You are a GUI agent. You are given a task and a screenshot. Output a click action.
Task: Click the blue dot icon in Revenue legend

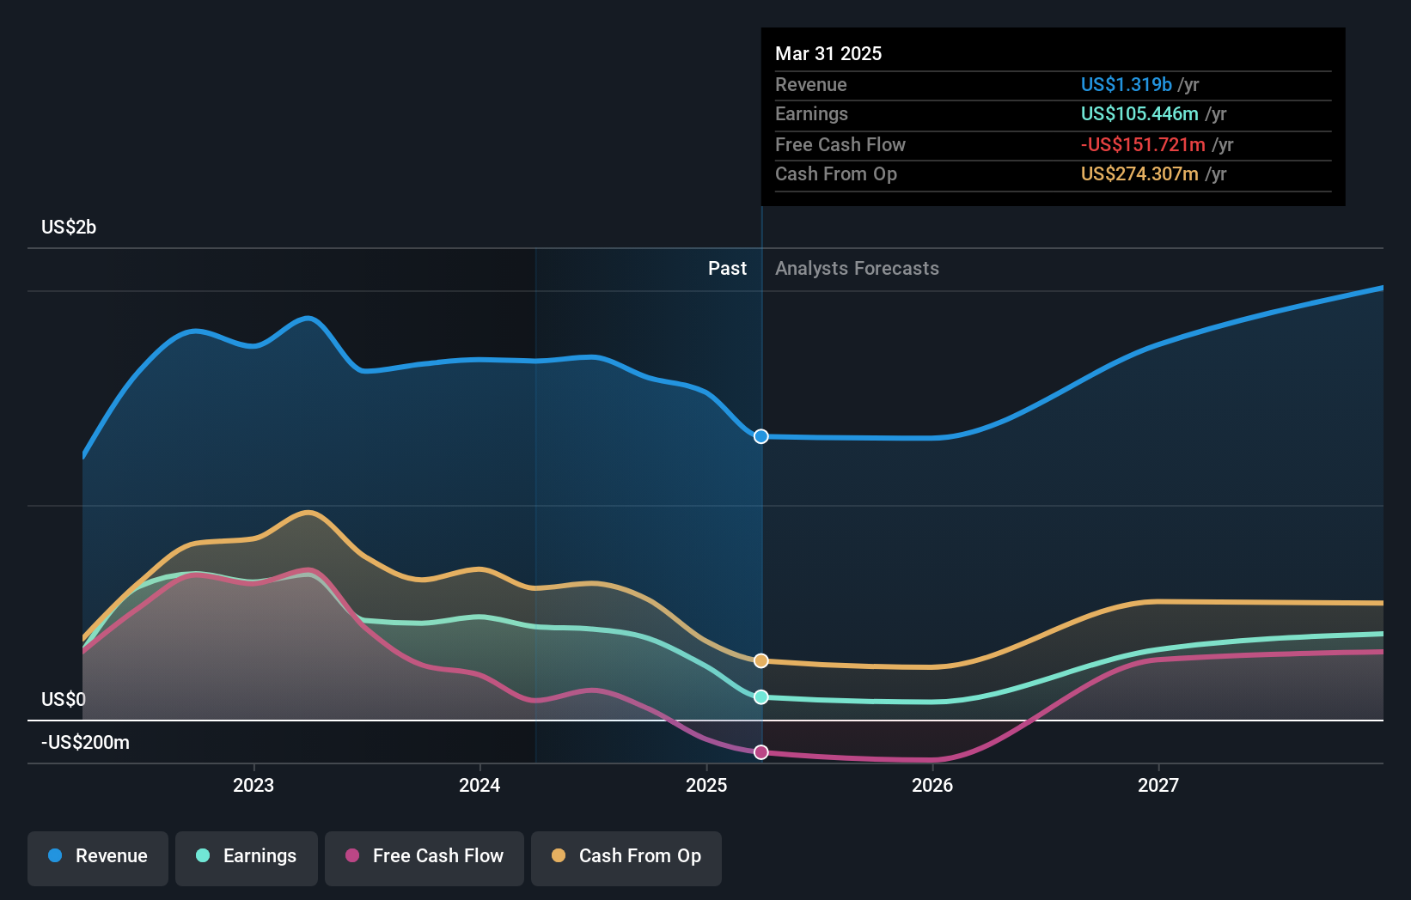(x=55, y=855)
